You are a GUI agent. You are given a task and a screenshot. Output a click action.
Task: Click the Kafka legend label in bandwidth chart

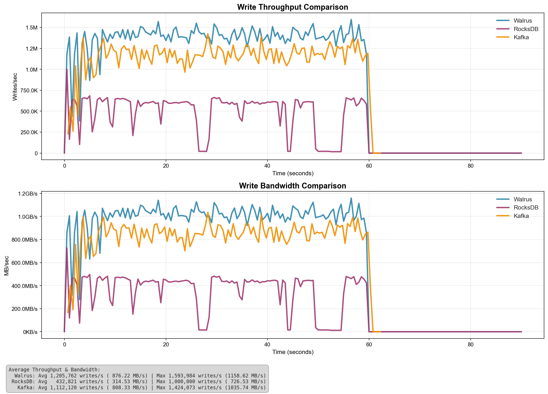521,216
